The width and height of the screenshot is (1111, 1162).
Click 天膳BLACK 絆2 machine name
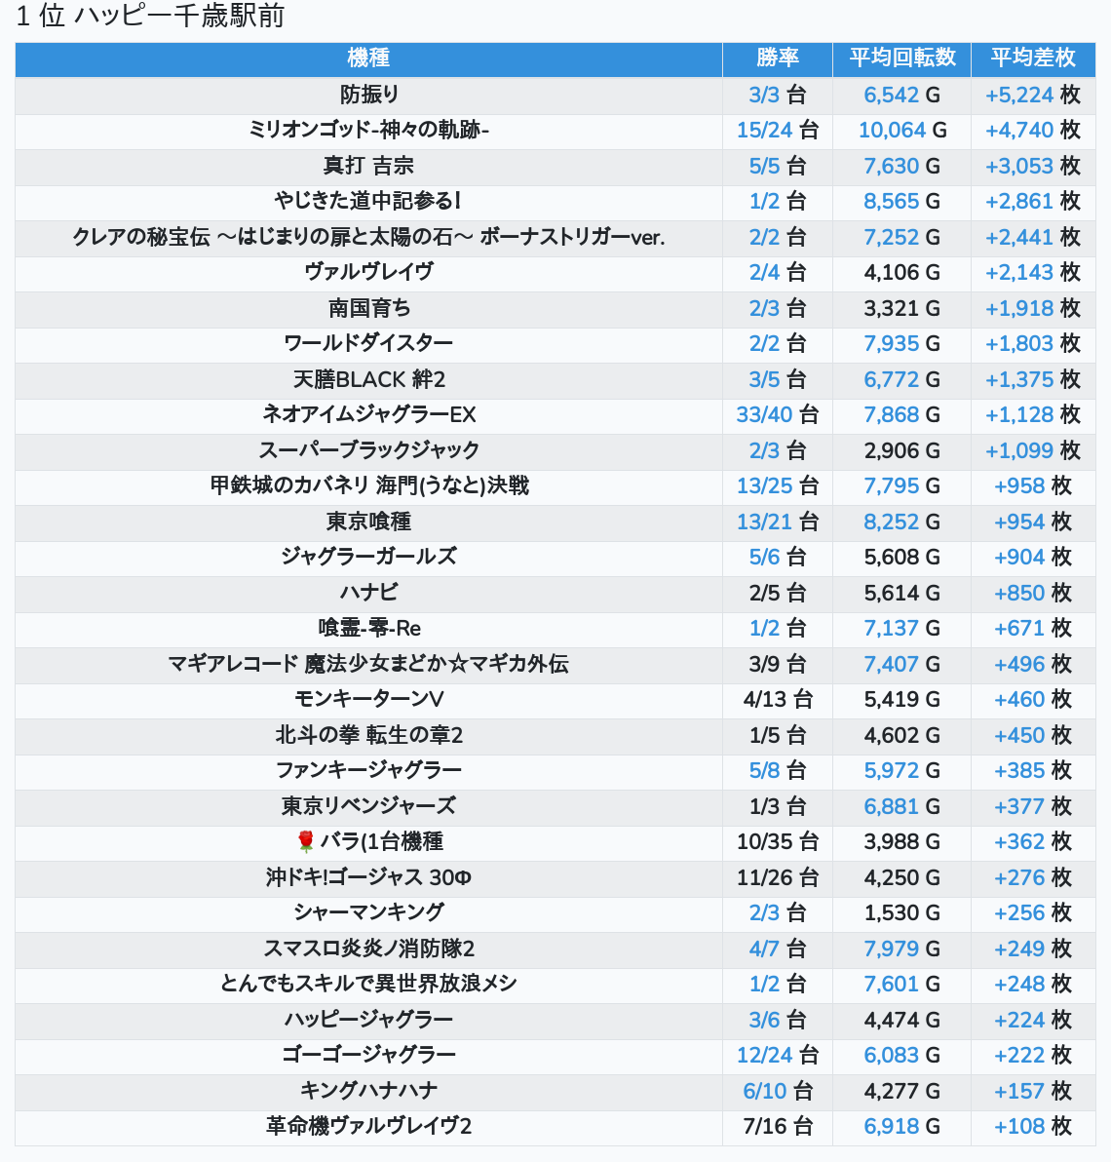coord(368,379)
